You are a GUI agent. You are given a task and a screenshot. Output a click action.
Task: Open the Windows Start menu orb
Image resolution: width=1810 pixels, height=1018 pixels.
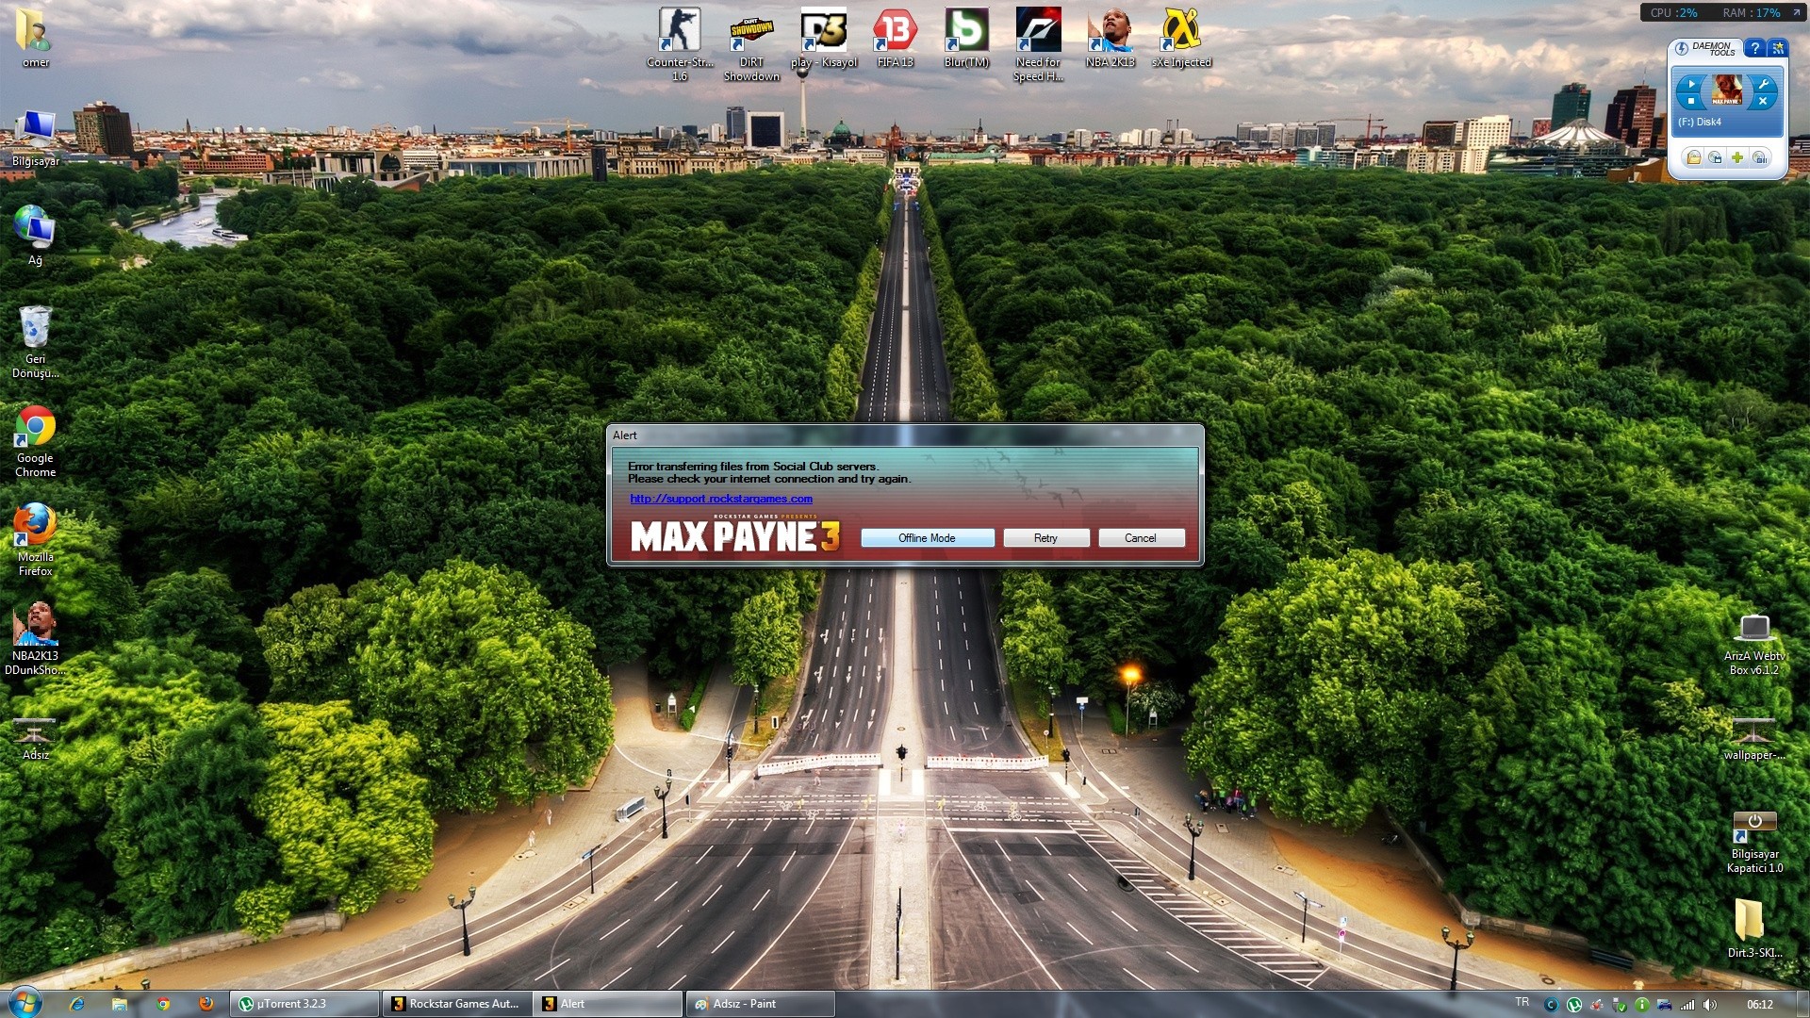click(x=25, y=1003)
